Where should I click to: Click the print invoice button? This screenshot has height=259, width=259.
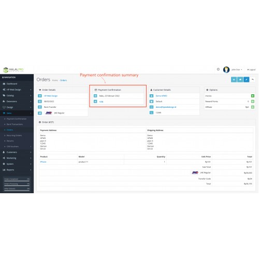(234, 80)
